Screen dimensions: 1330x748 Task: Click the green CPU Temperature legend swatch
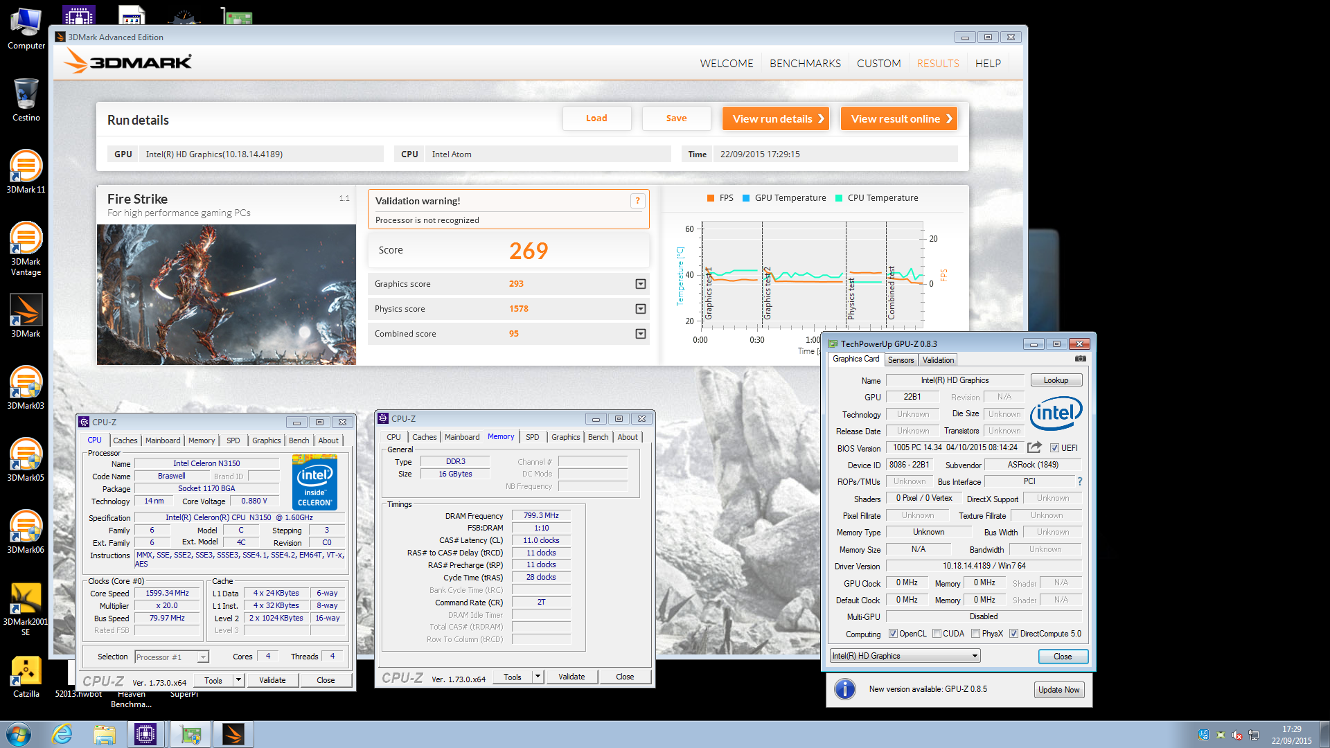click(839, 198)
